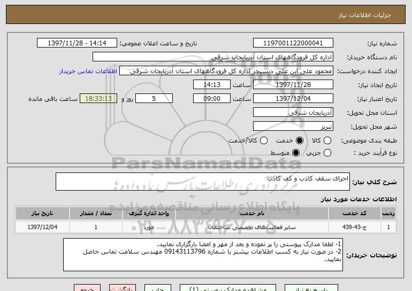Select the کالا radio button
Screen dimensions: 412x291
(327, 140)
